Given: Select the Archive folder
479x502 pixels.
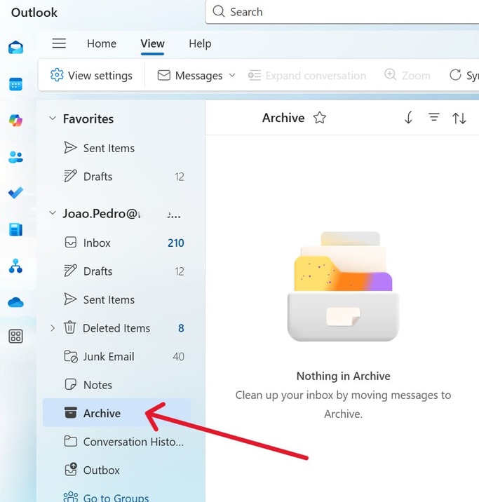Looking at the screenshot, I should click(116, 413).
